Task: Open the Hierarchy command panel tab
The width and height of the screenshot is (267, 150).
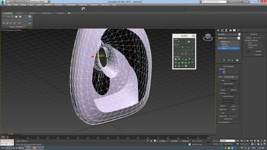Action: (226, 30)
